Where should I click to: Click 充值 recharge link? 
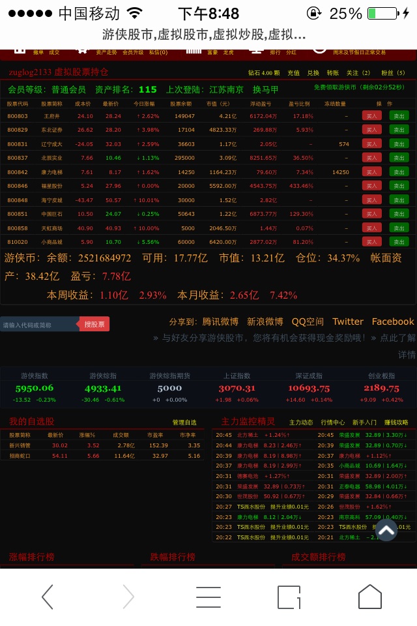point(293,72)
